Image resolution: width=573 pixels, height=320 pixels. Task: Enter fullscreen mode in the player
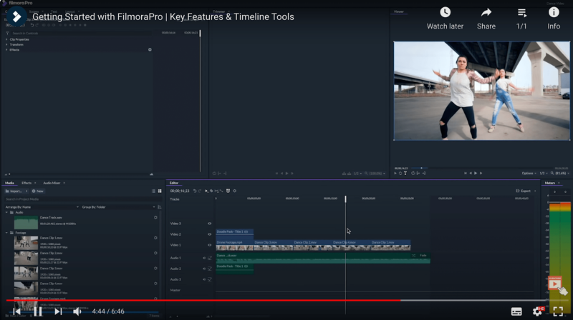coord(558,311)
